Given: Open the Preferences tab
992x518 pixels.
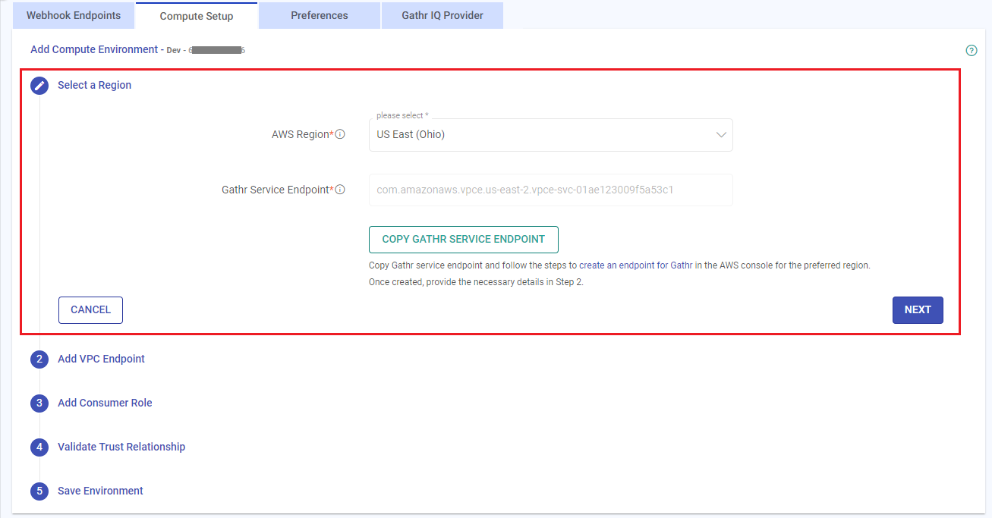Looking at the screenshot, I should pyautogui.click(x=320, y=15).
